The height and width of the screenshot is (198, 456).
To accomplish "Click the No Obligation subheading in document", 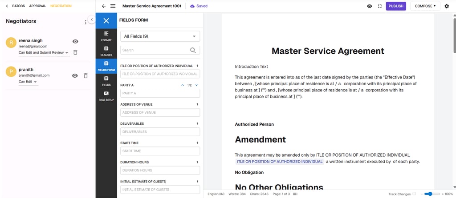I will point(249,173).
